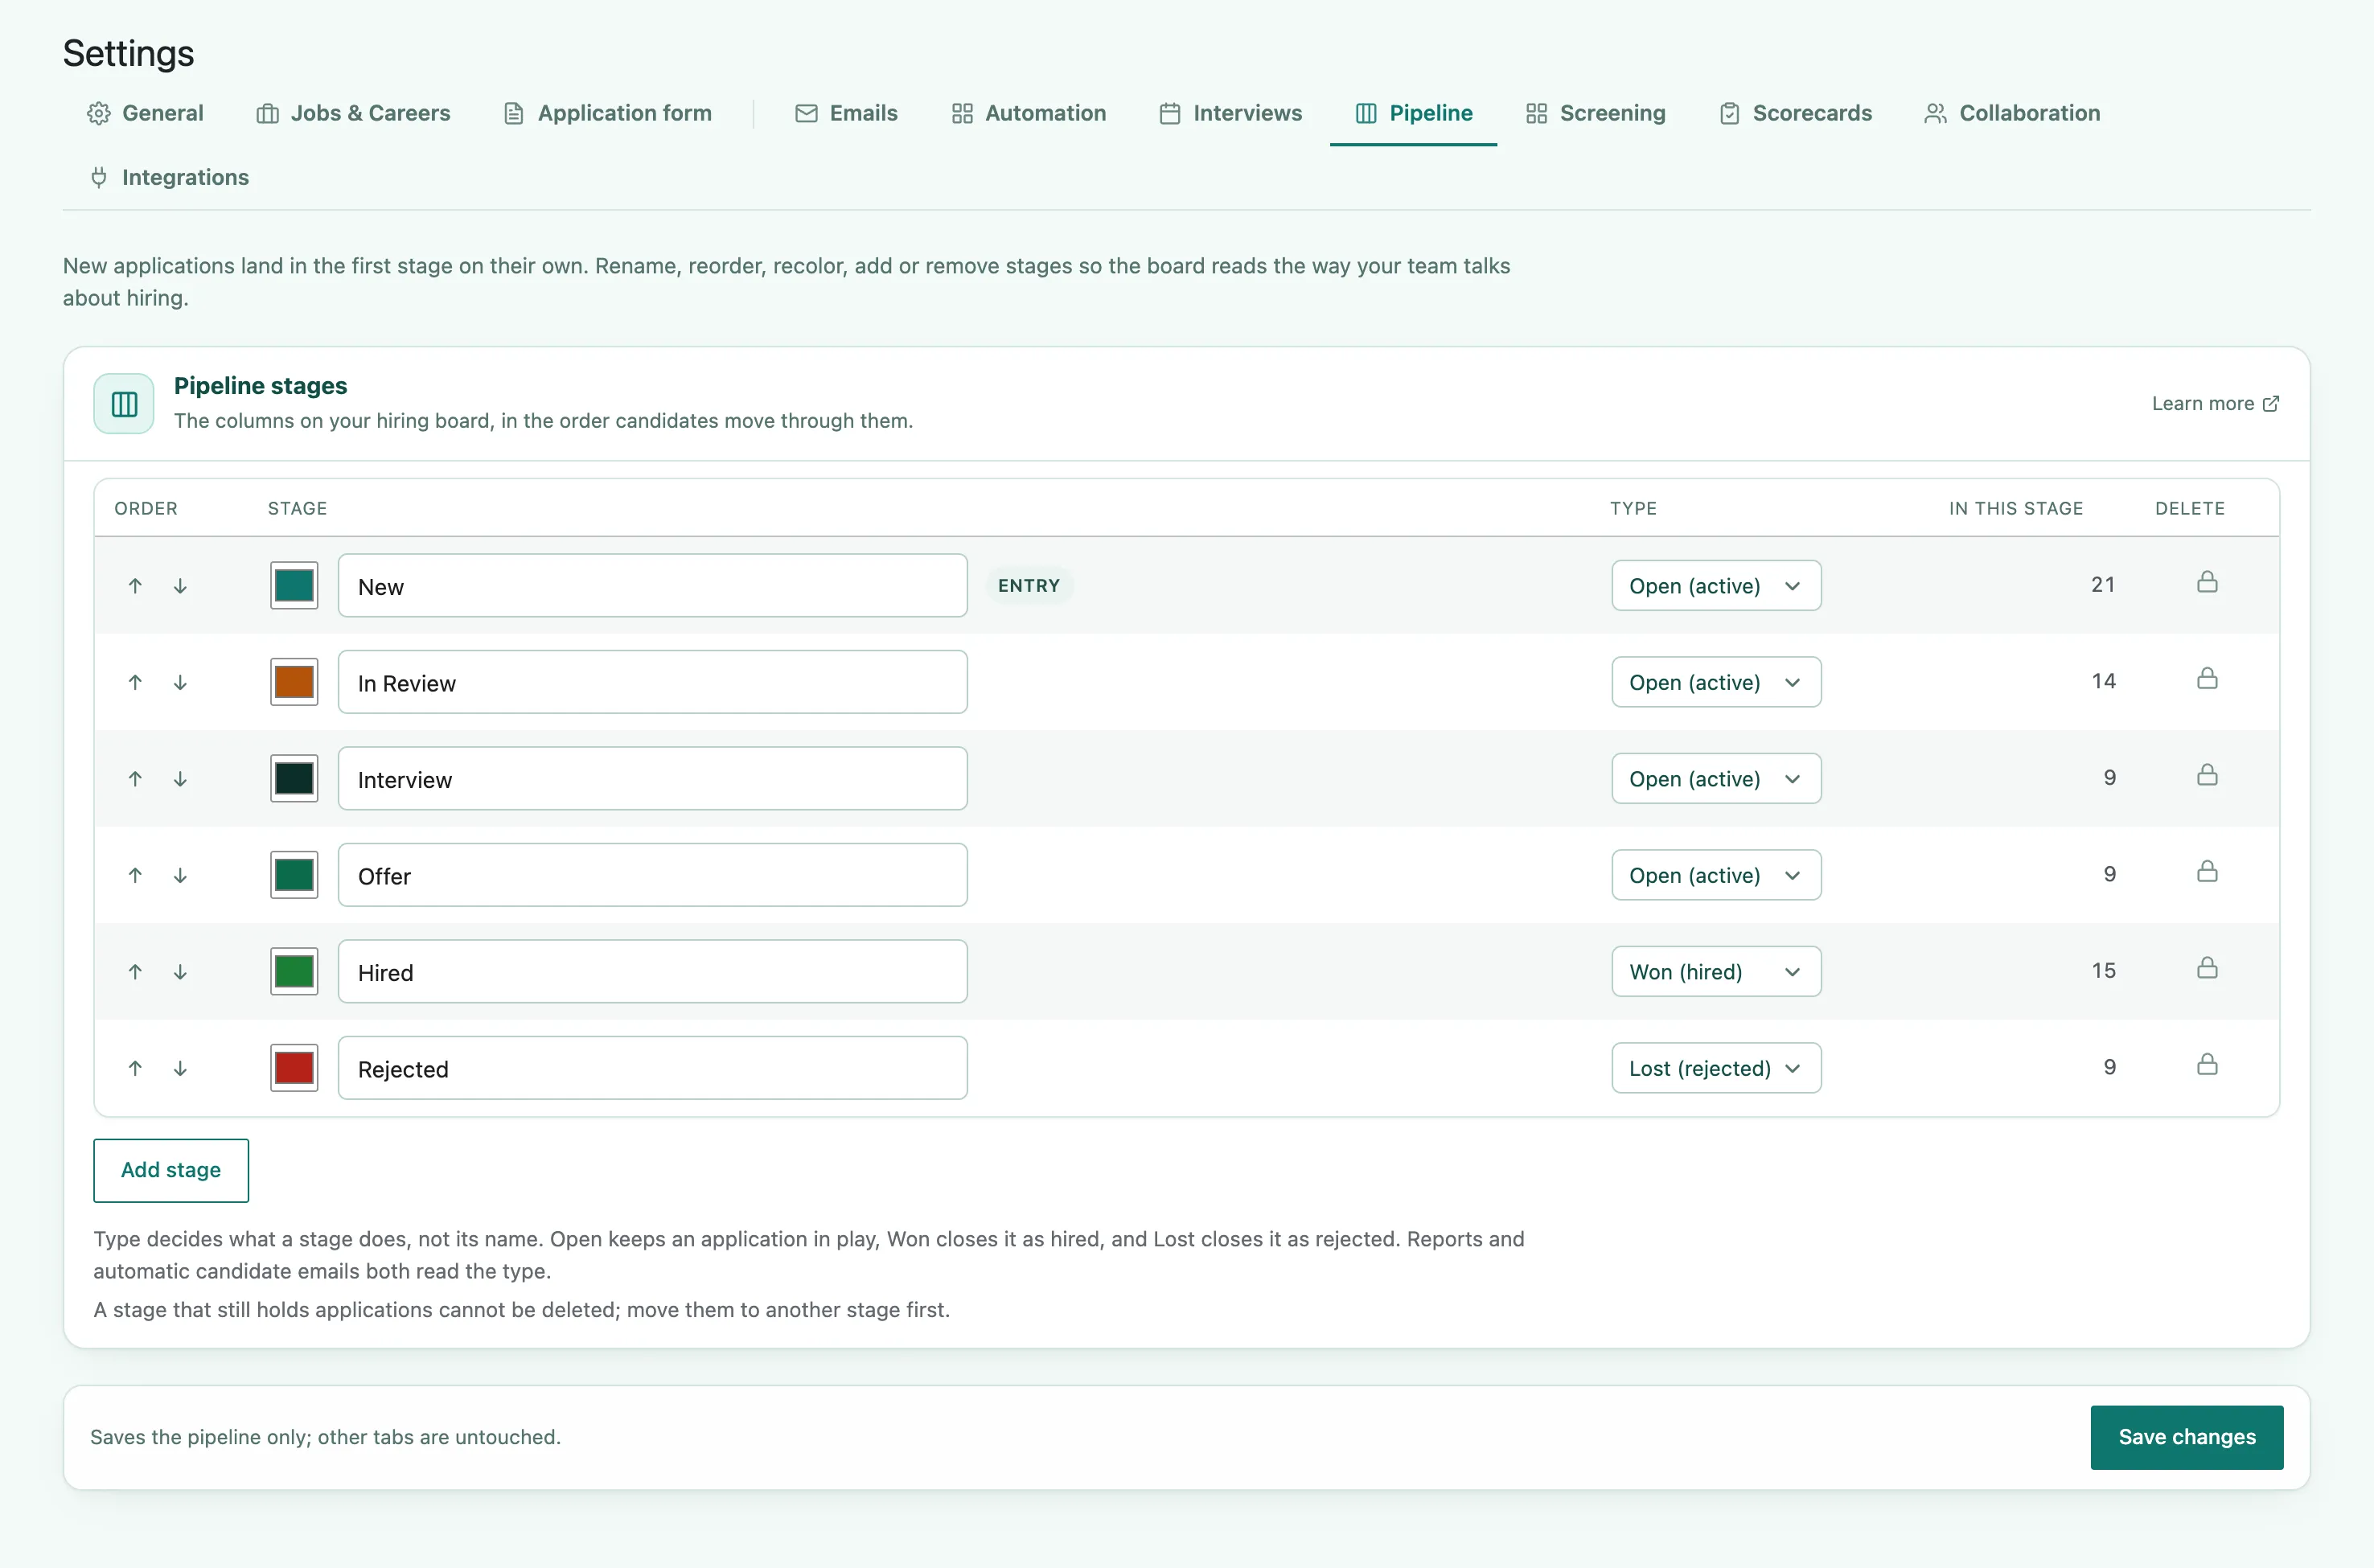
Task: Open the Learn more link
Action: click(x=2216, y=404)
